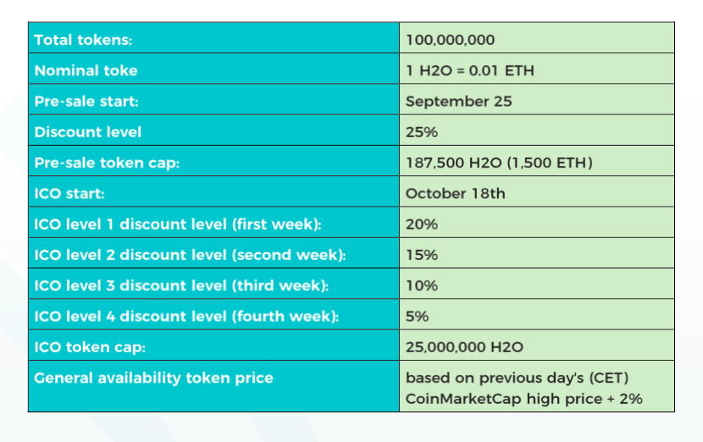
Task: Click the 'General availability token price' label
Action: pos(153,378)
